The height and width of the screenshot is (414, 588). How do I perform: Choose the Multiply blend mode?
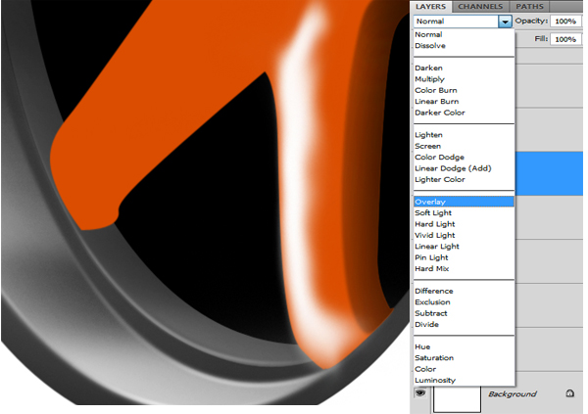430,79
